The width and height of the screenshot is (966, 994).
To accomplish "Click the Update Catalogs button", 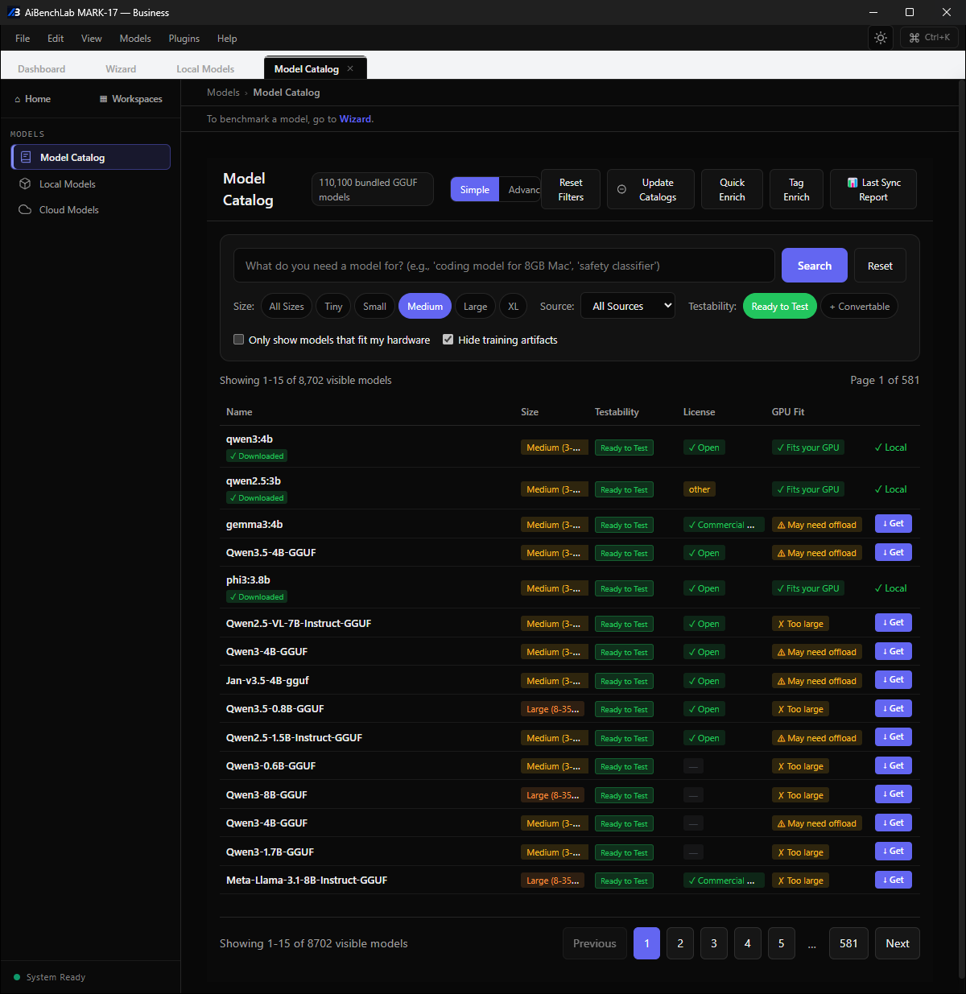I will [650, 189].
